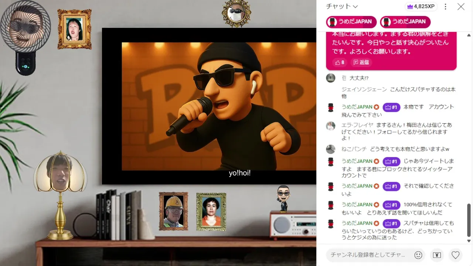Click the ジェイソンジェーン author name

364,89
